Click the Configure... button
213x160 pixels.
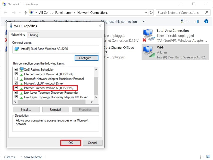click(x=86, y=58)
